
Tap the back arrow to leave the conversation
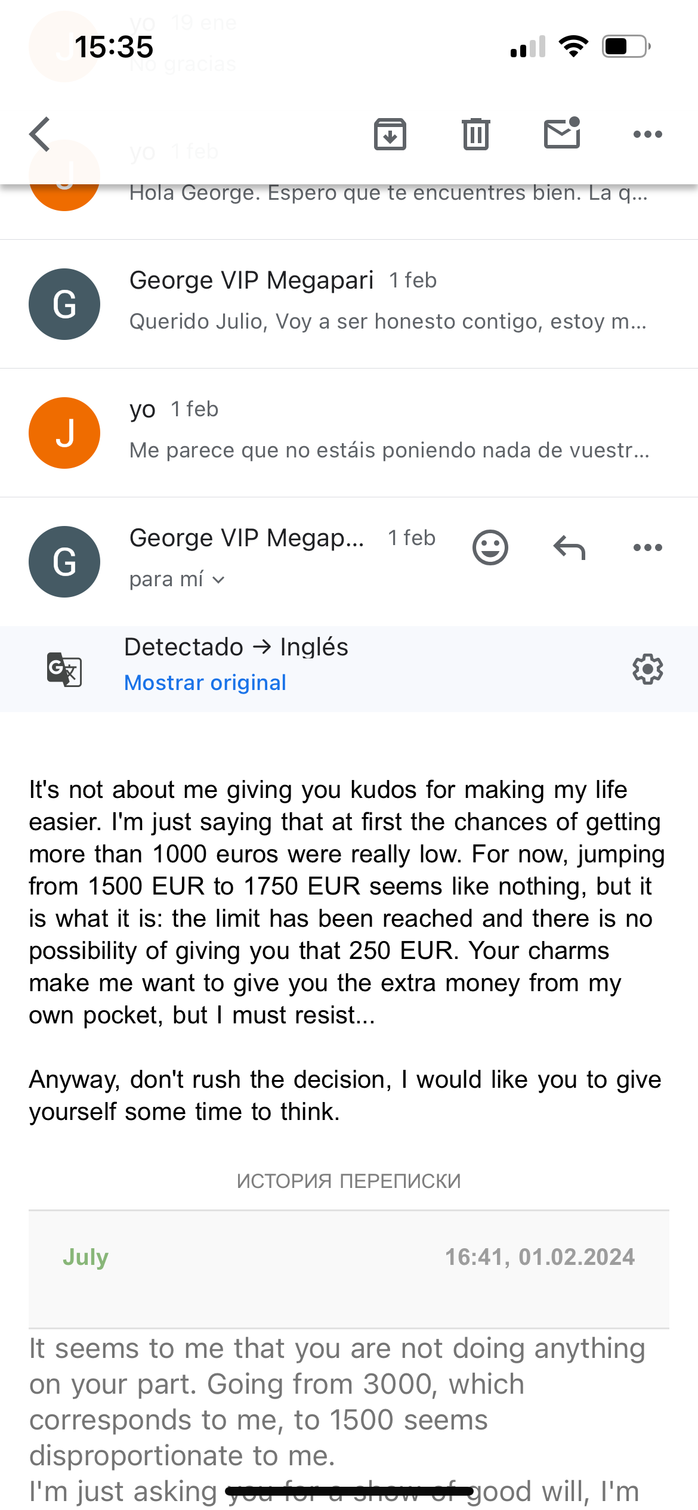(40, 134)
